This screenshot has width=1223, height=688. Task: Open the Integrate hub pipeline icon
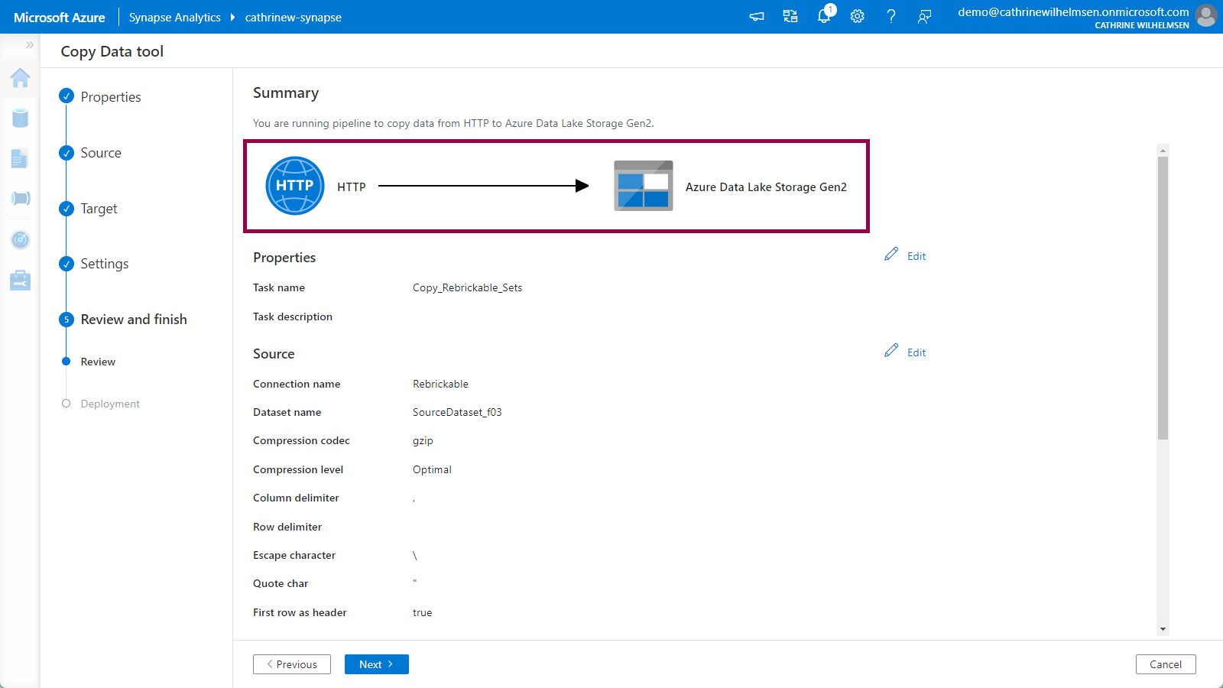pos(21,199)
